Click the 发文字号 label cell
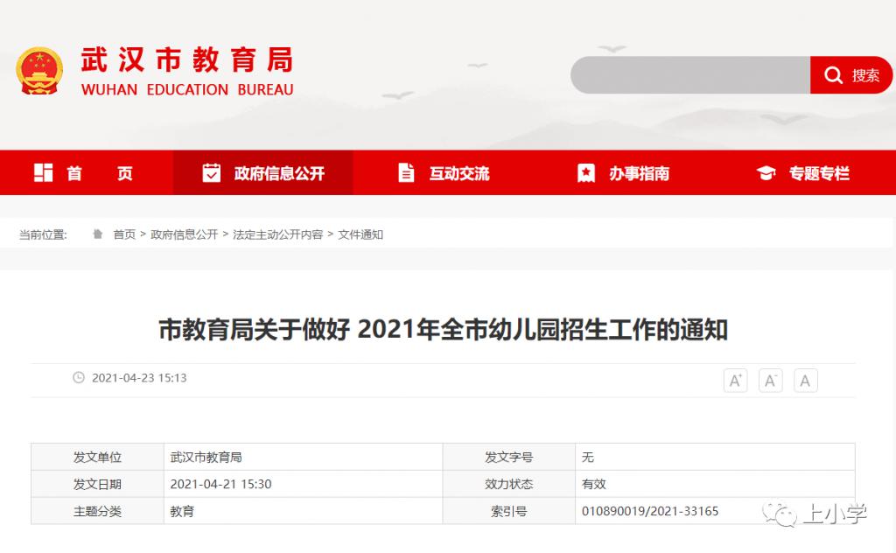This screenshot has height=553, width=896. point(509,457)
